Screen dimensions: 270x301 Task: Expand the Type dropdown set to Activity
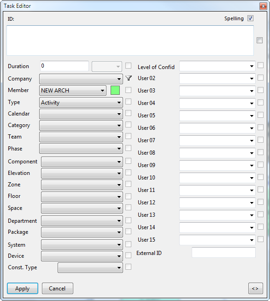tap(81, 103)
